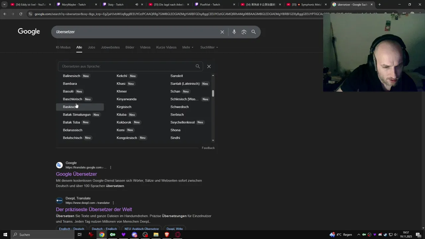Click the magnifier search button in Google bar
425x239 pixels.
click(x=254, y=32)
